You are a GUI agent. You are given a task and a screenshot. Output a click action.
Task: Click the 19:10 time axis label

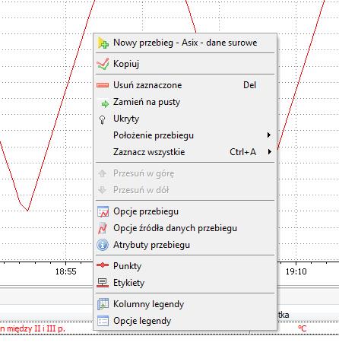(296, 271)
